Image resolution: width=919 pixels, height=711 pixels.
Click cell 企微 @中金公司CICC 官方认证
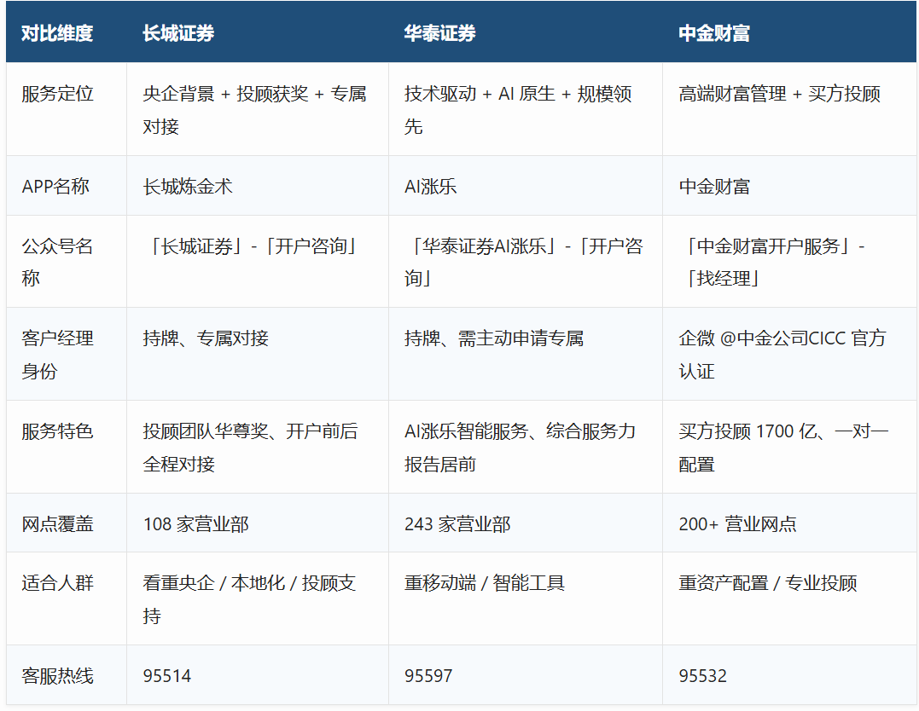pyautogui.click(x=789, y=354)
